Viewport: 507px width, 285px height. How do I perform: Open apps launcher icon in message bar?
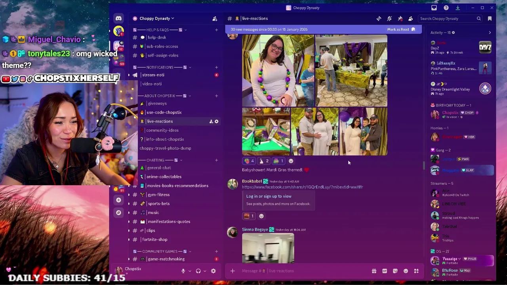[416, 271]
